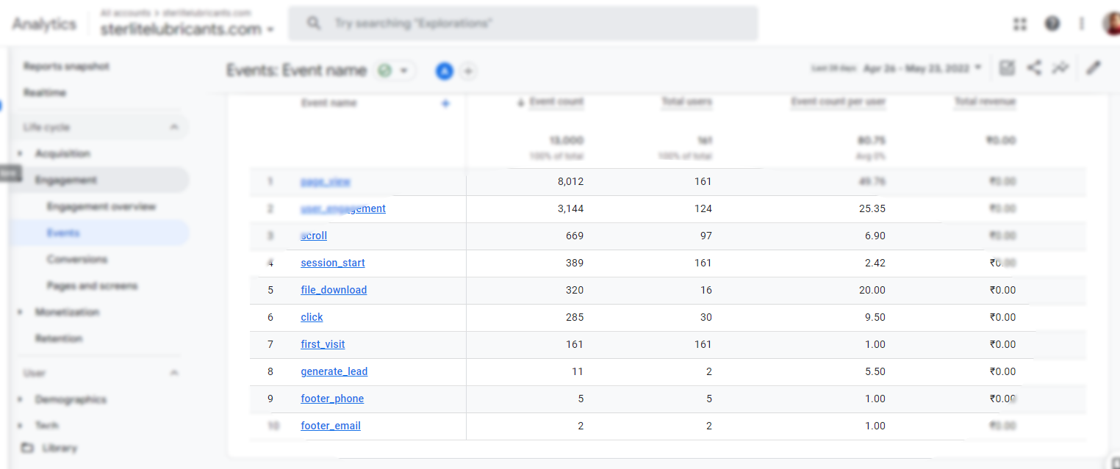Click the search magnifier icon

pyautogui.click(x=314, y=23)
